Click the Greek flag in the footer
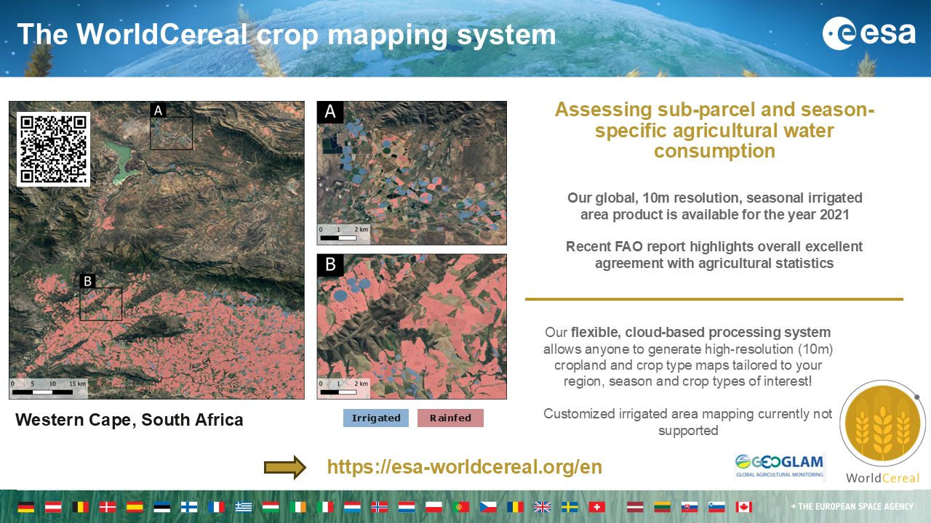 (244, 507)
